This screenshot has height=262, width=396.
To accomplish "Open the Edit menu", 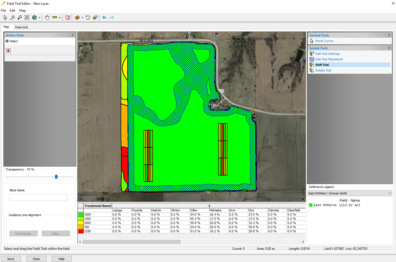I will coord(13,11).
